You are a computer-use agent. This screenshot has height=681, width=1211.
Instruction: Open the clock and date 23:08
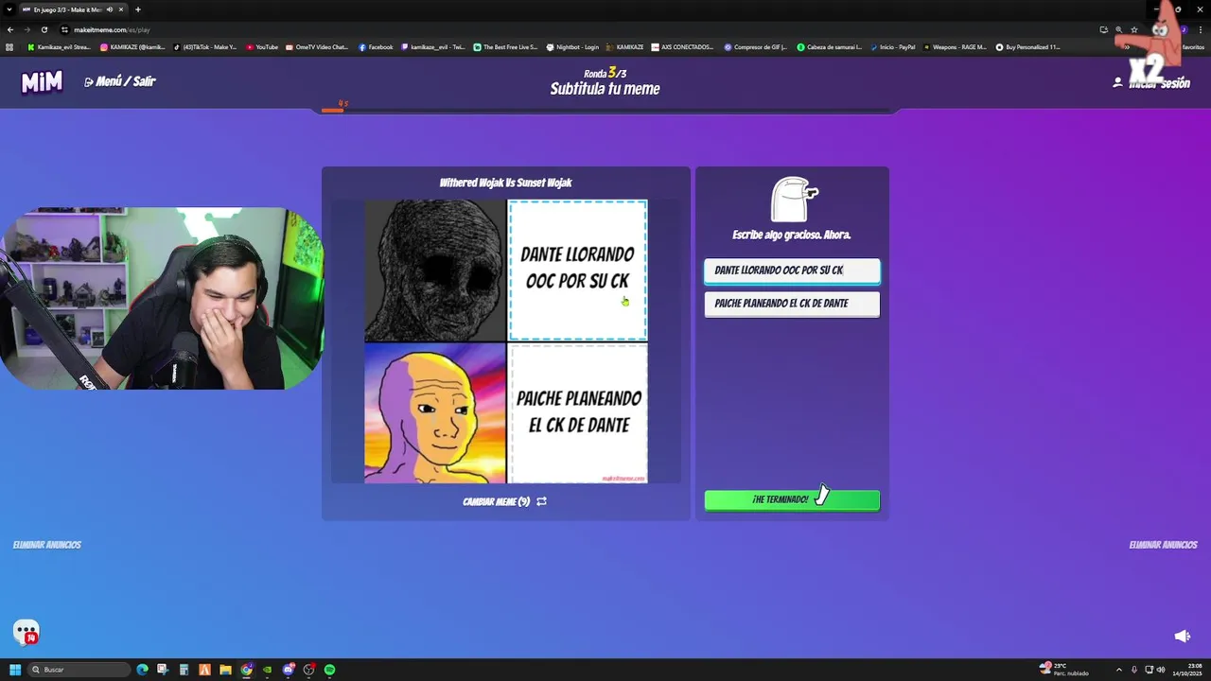tap(1188, 669)
